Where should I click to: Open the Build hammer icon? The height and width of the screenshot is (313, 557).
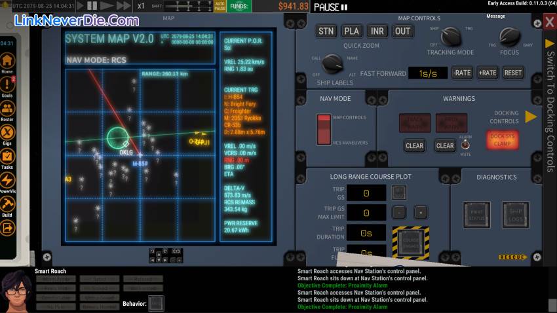click(7, 204)
